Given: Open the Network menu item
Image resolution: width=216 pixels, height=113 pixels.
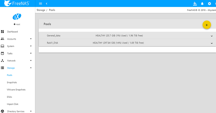Looking at the screenshot, I should coord(11,61).
